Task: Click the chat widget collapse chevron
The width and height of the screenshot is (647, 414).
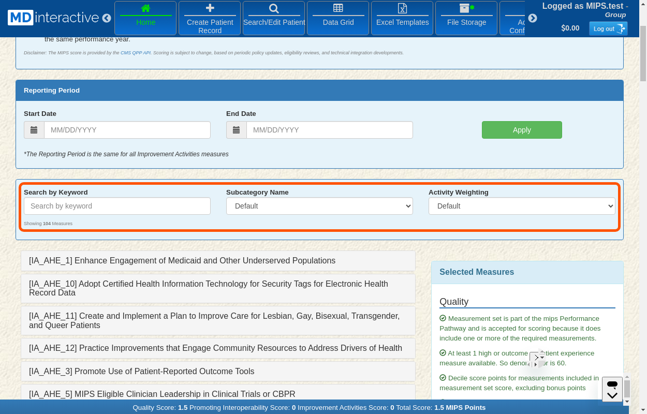Action: (x=612, y=395)
